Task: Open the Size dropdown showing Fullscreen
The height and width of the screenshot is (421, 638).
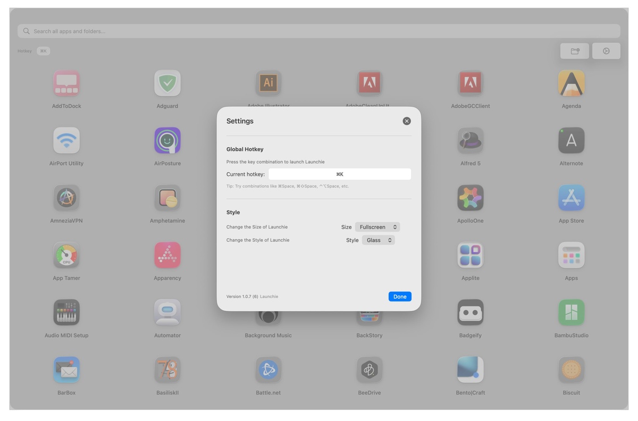Action: (377, 227)
